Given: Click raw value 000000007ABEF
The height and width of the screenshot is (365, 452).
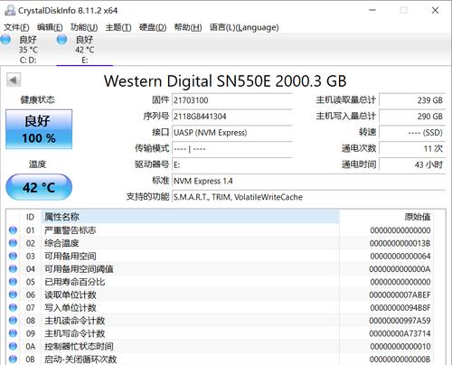Looking at the screenshot, I should pyautogui.click(x=400, y=295).
